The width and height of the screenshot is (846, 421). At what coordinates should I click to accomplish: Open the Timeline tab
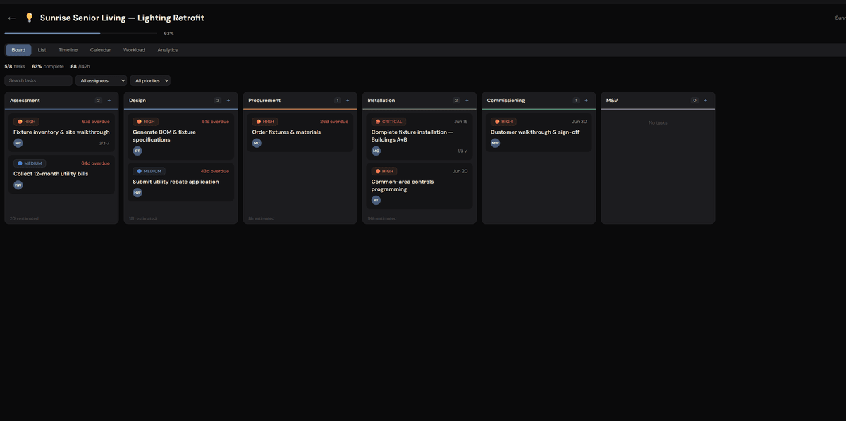click(x=68, y=50)
